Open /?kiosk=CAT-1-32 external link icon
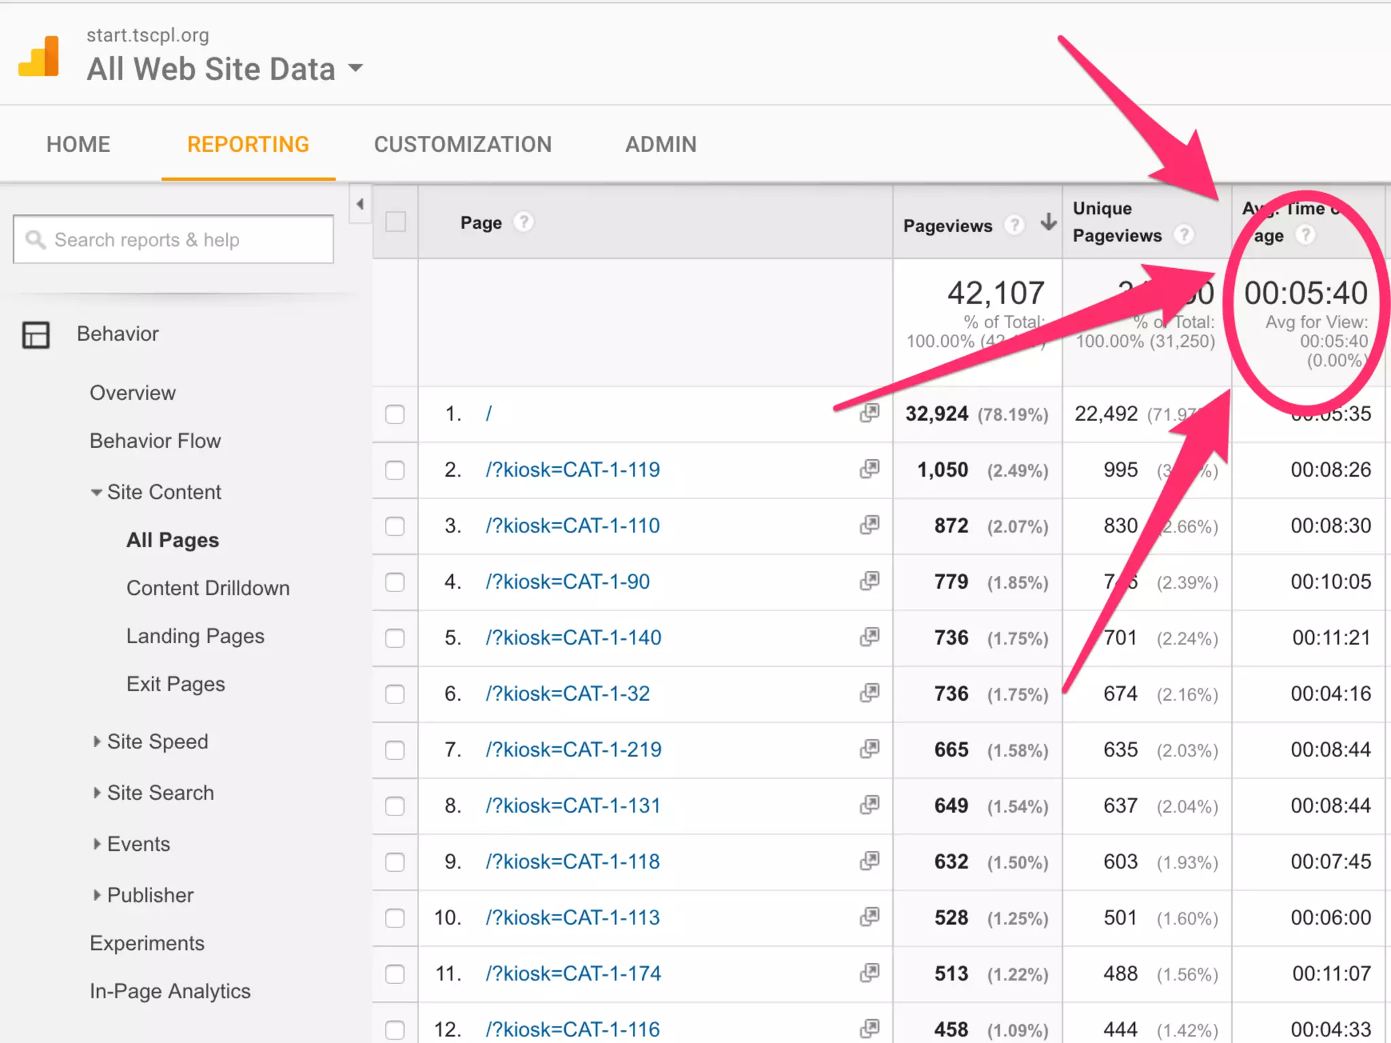Screen dimensions: 1391x1043 point(869,693)
